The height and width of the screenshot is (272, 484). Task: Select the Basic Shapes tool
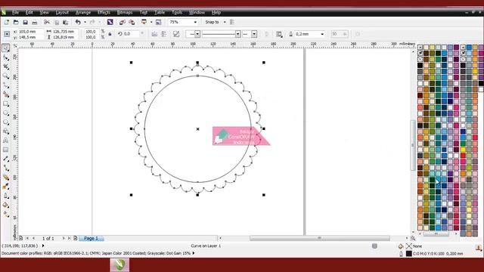5,131
